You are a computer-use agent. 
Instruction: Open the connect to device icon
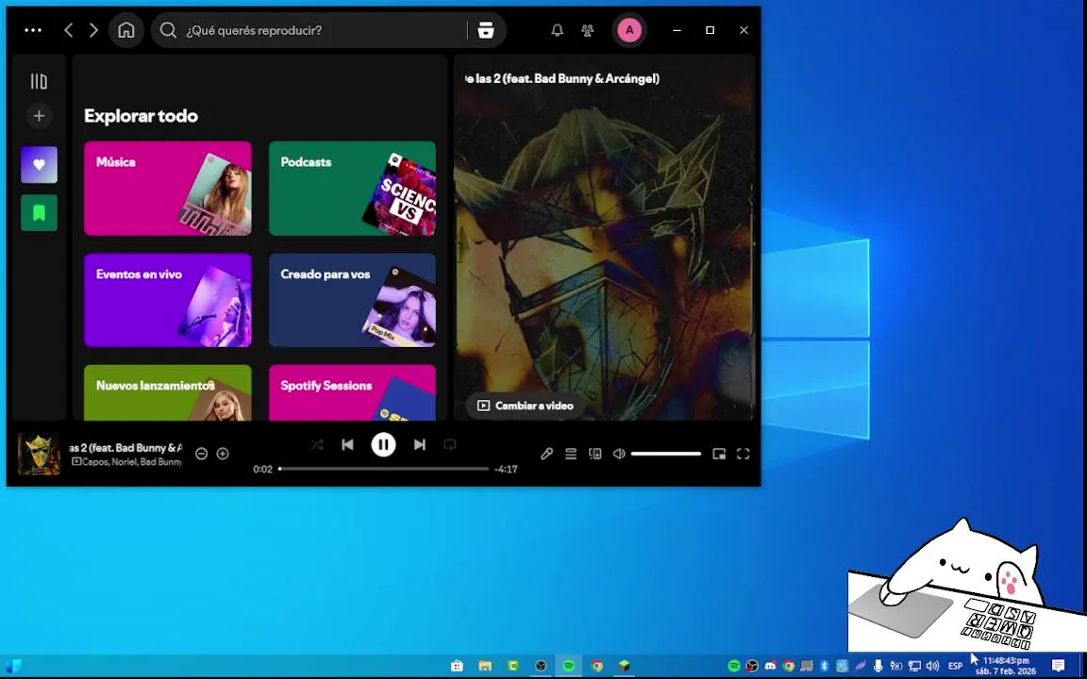pyautogui.click(x=594, y=454)
